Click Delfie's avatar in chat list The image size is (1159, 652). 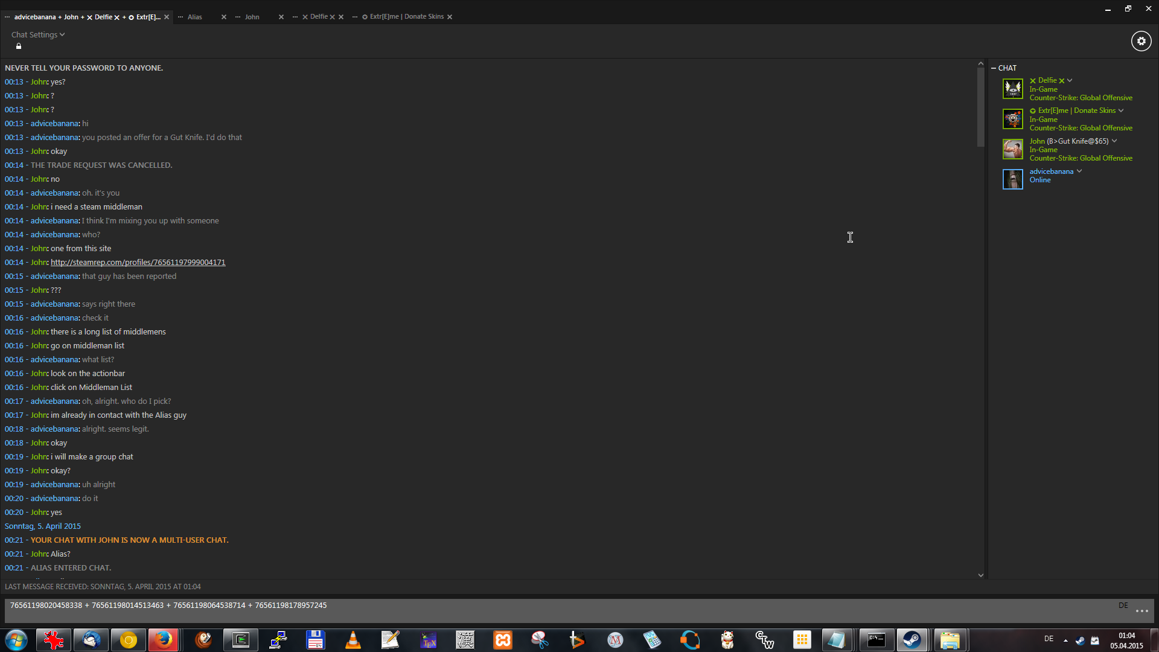(x=1013, y=89)
